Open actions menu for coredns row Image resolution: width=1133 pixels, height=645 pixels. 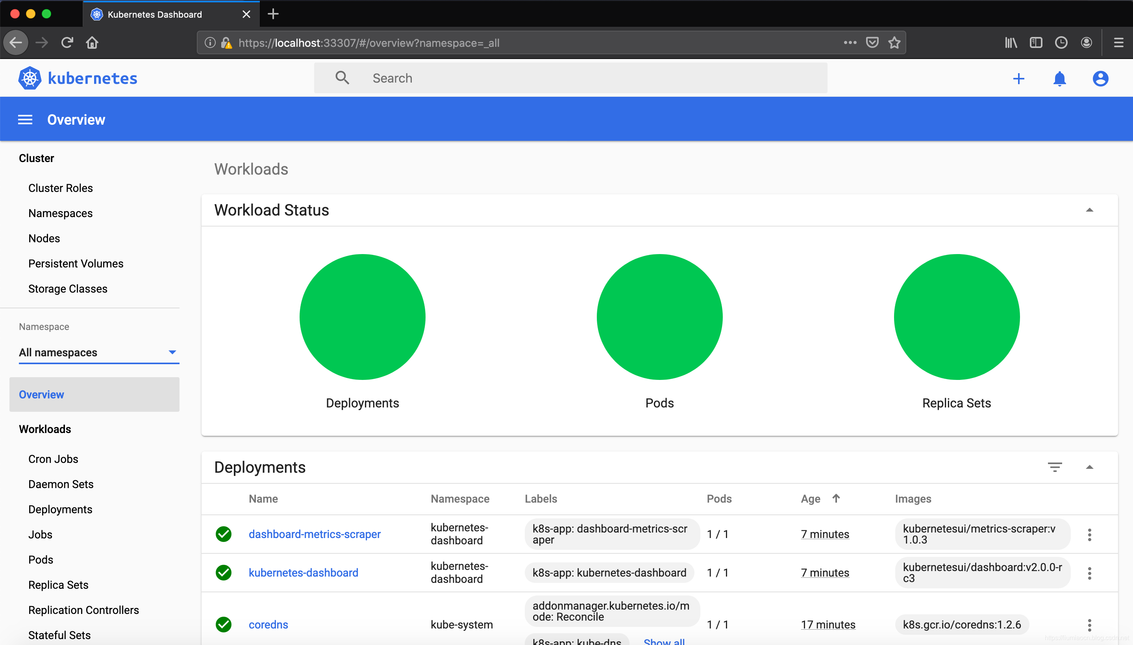coord(1089,625)
